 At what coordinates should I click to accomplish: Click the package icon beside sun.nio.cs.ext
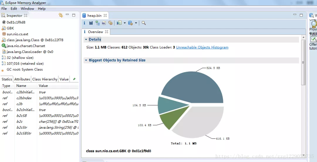tap(4, 34)
